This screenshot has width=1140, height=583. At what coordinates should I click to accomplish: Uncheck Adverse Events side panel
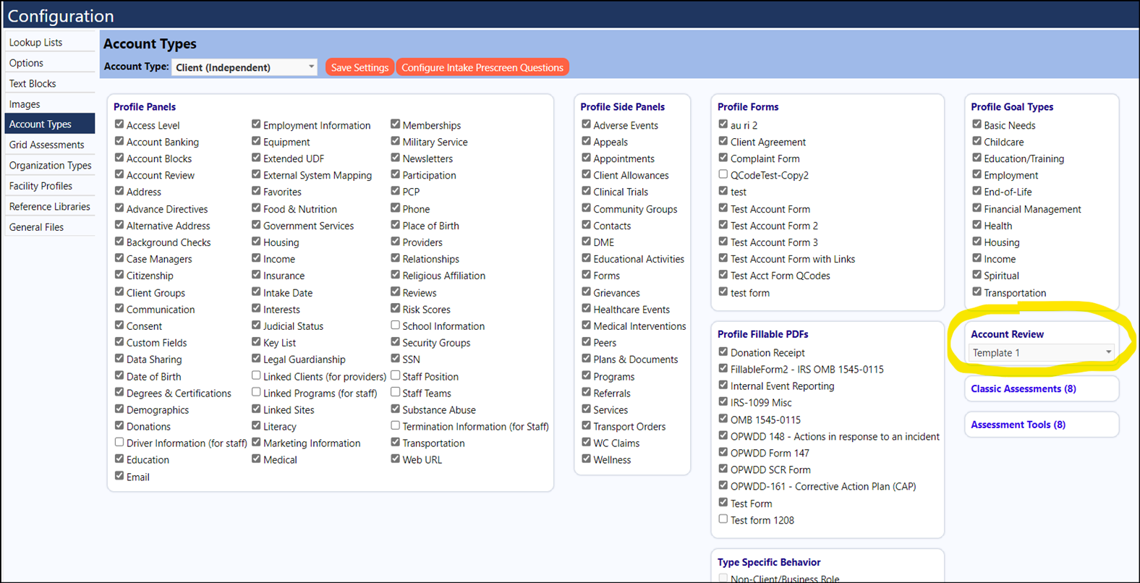pos(587,124)
